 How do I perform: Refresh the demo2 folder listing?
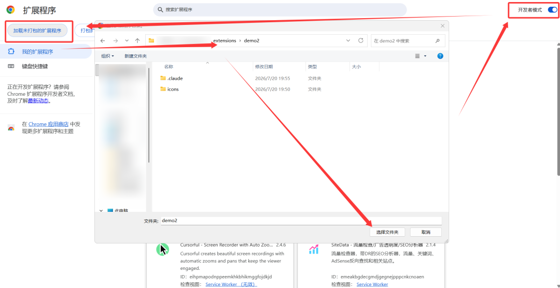point(361,41)
